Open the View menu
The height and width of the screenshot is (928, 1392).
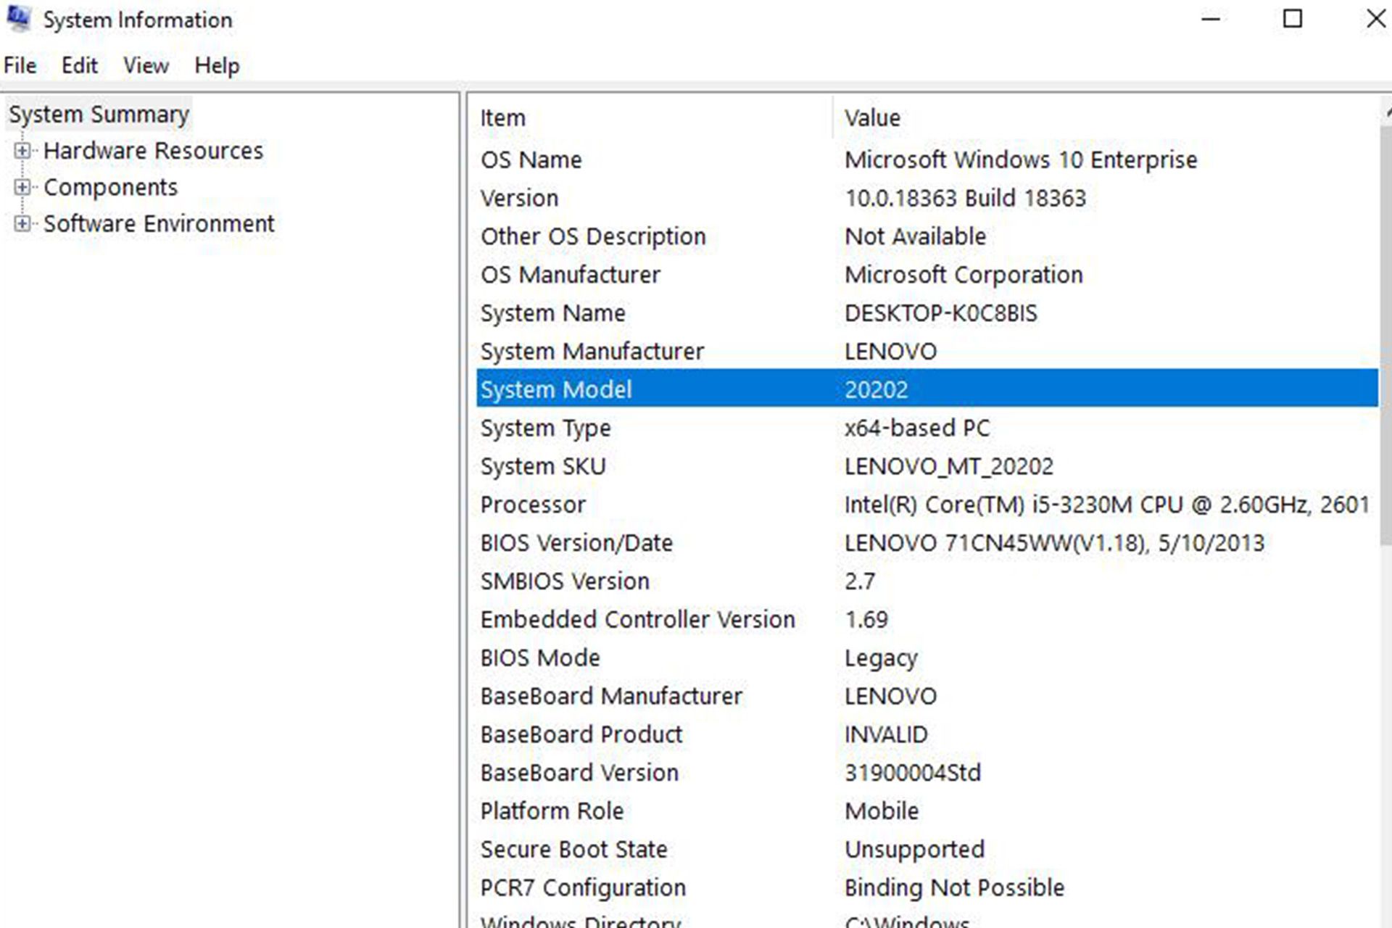146,65
